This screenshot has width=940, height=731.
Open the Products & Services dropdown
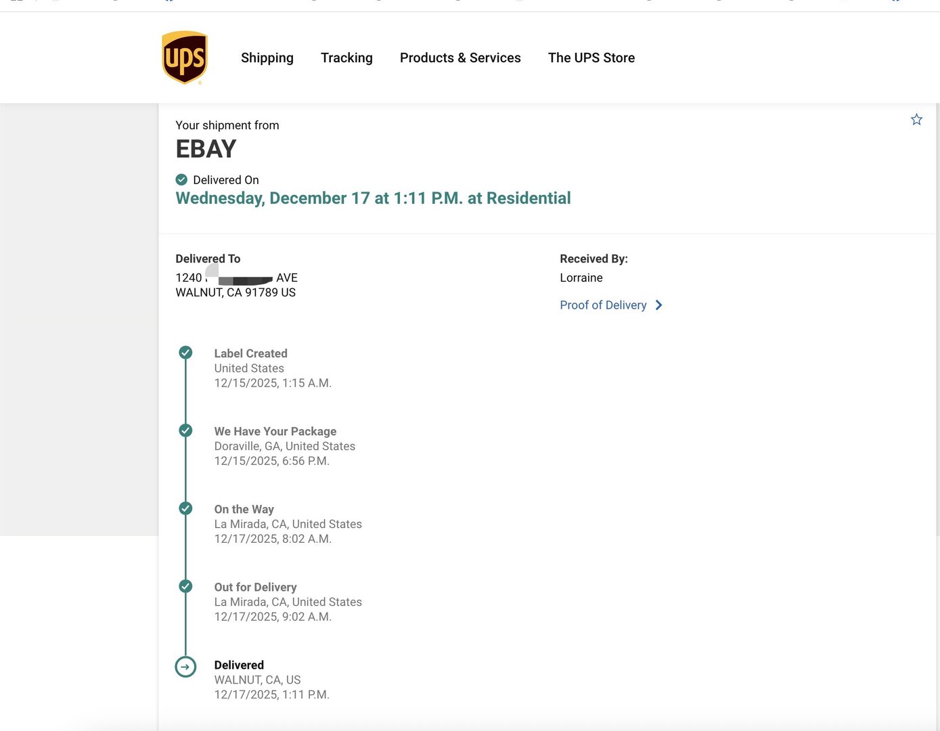point(460,58)
